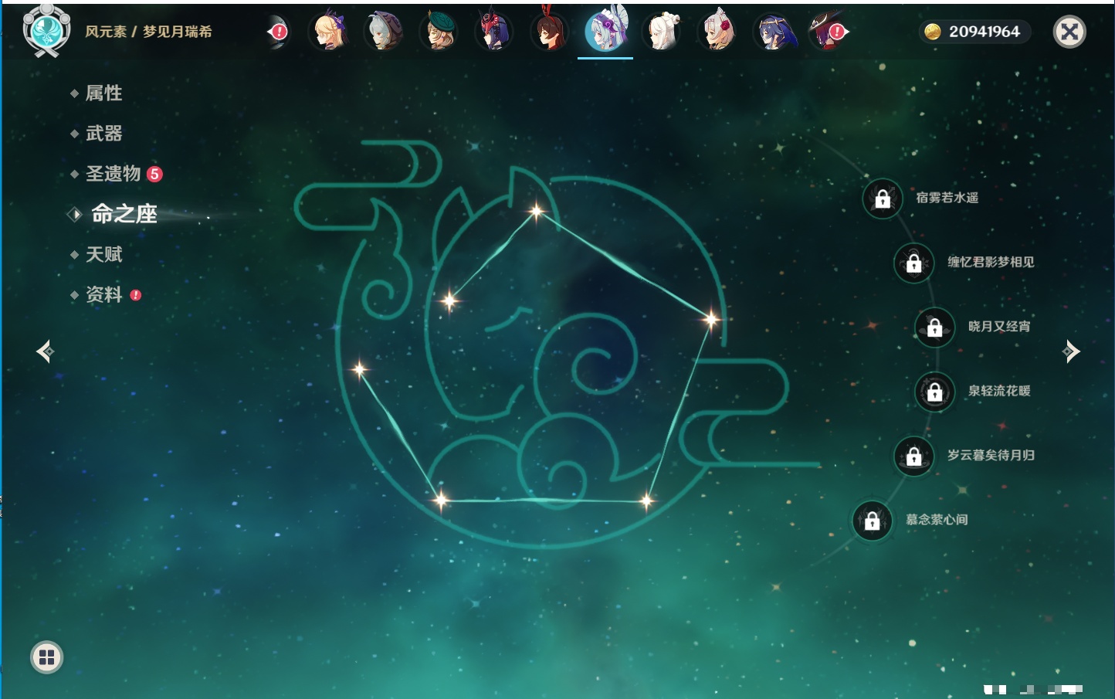The height and width of the screenshot is (699, 1115).
Task: Select the gray-haired hooded character avatar
Action: point(385,32)
